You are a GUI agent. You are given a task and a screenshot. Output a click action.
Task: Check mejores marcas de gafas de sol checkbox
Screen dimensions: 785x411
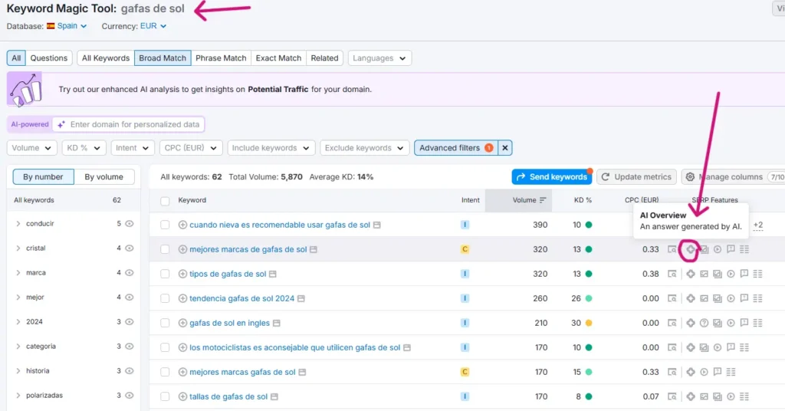(x=165, y=249)
